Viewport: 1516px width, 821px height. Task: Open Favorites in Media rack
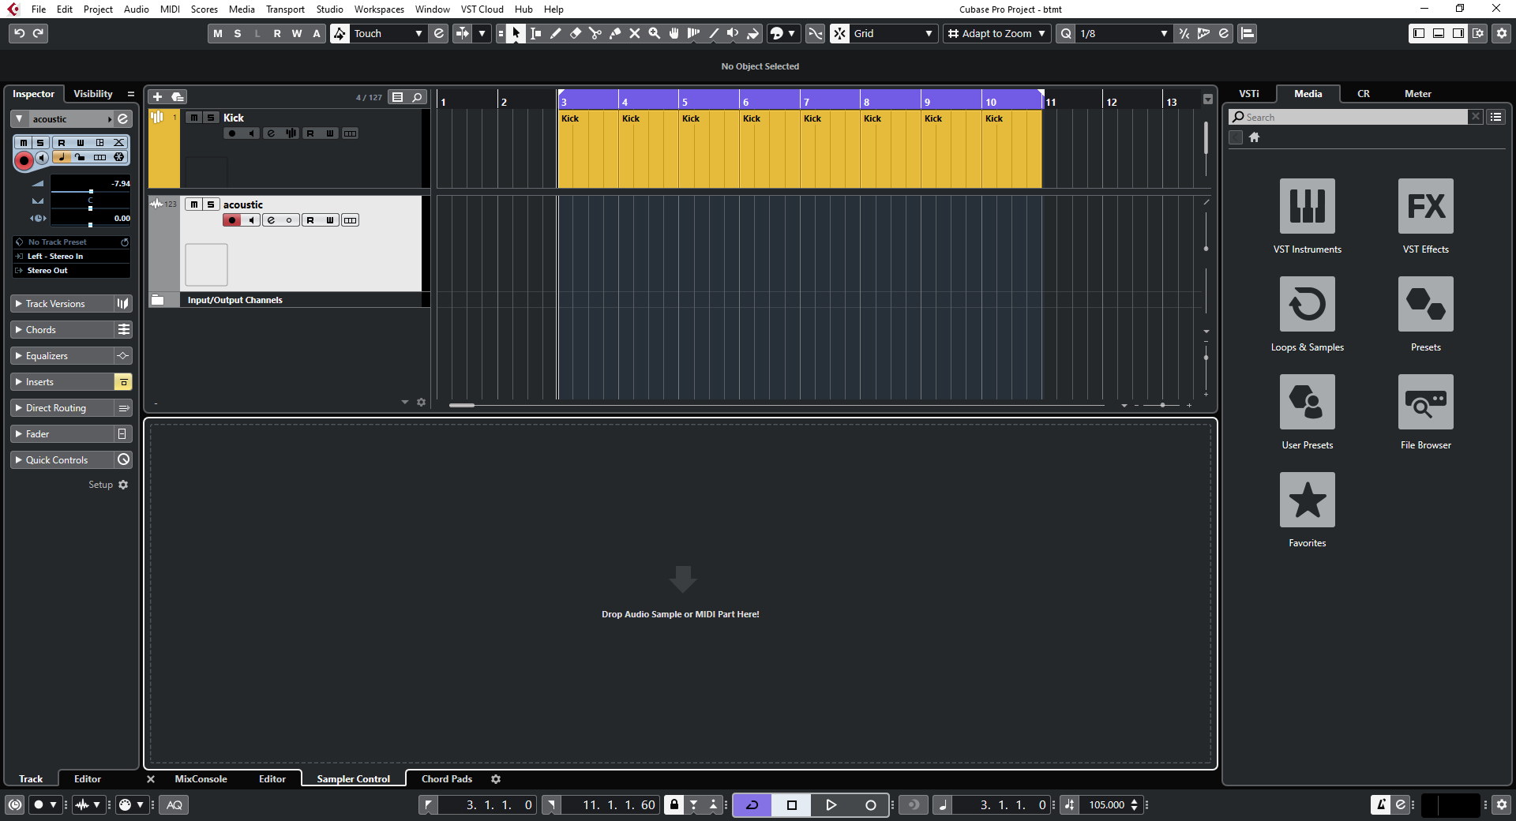pyautogui.click(x=1308, y=500)
